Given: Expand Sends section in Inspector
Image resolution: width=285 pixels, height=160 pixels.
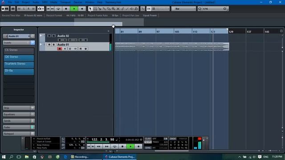Looking at the screenshot, I should pyautogui.click(x=16, y=120).
